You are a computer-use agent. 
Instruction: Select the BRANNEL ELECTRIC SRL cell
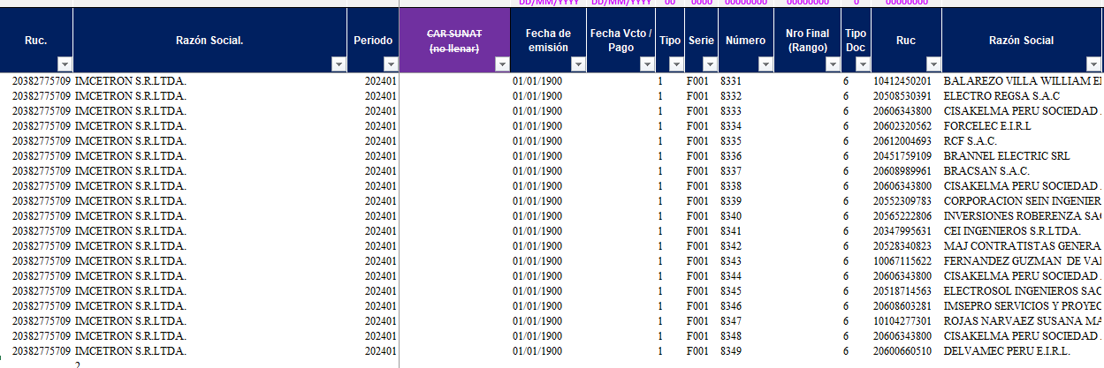point(1023,156)
